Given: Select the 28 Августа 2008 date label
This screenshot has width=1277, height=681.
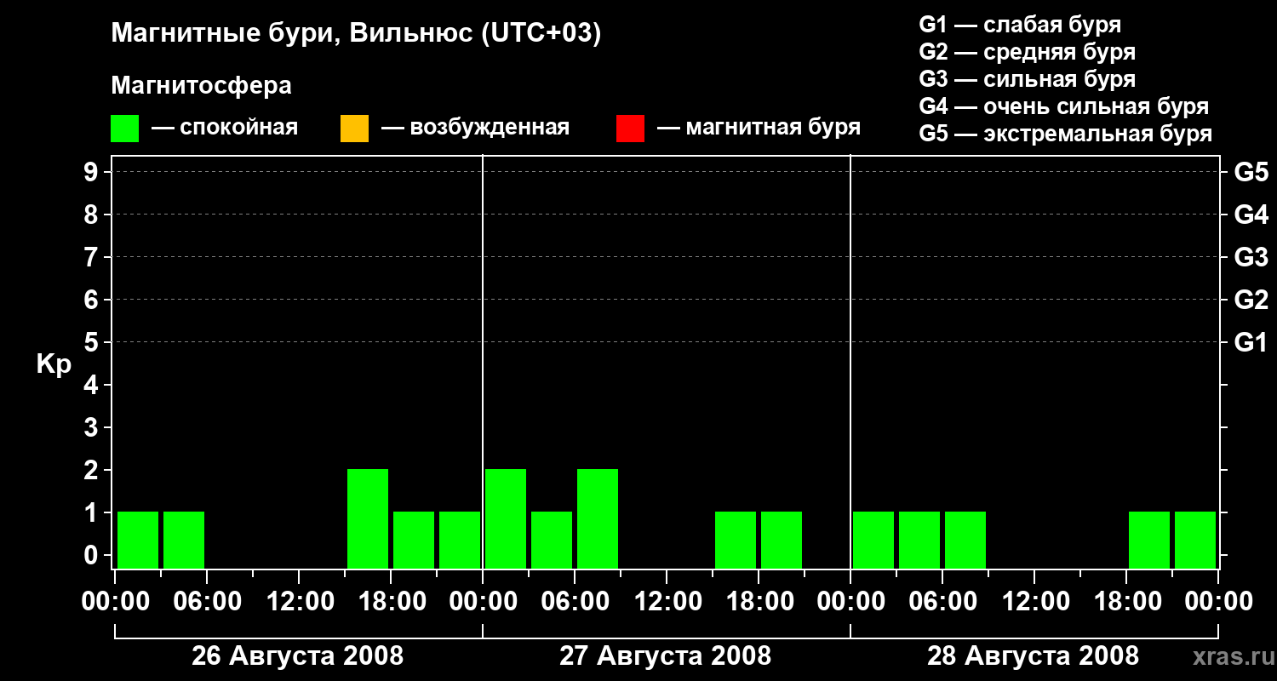Looking at the screenshot, I should click(x=1033, y=656).
